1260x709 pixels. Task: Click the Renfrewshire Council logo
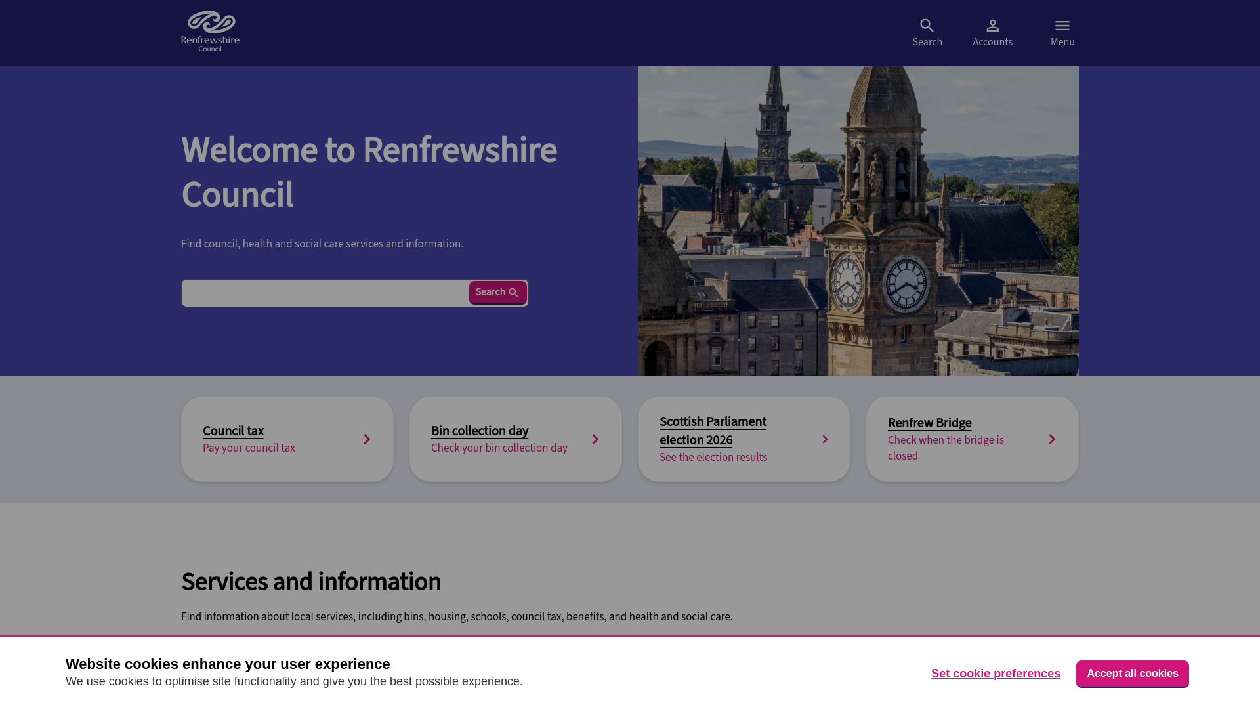[210, 32]
